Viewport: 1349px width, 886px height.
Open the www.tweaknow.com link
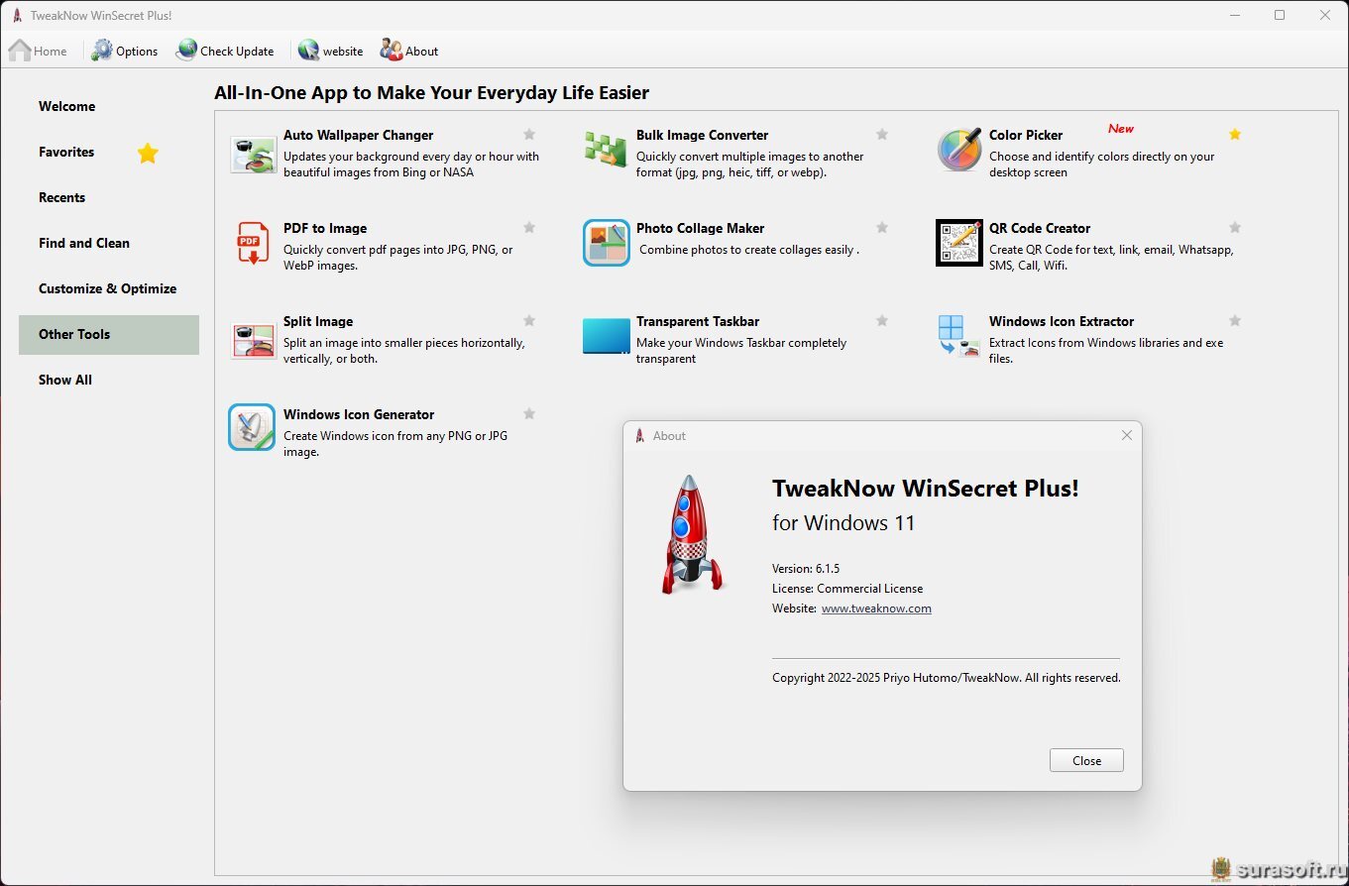[876, 609]
